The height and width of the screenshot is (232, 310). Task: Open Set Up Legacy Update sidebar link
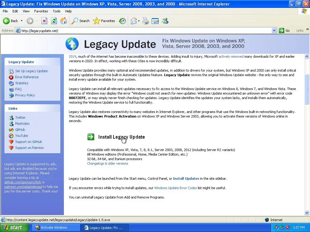coord(31,71)
